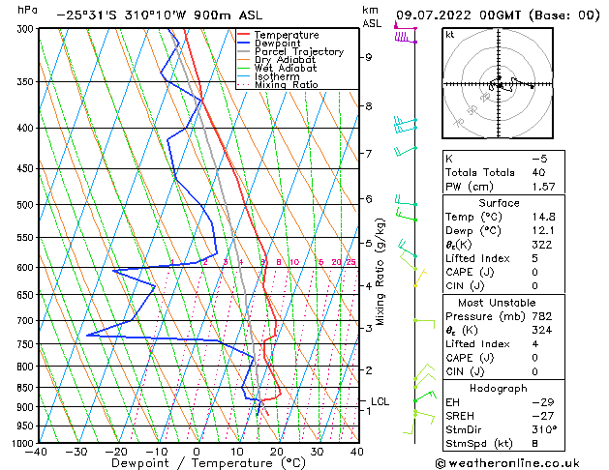Click the date "09.07.2022 00GMT (Base: 00)"
The image size is (609, 470).
point(498,15)
